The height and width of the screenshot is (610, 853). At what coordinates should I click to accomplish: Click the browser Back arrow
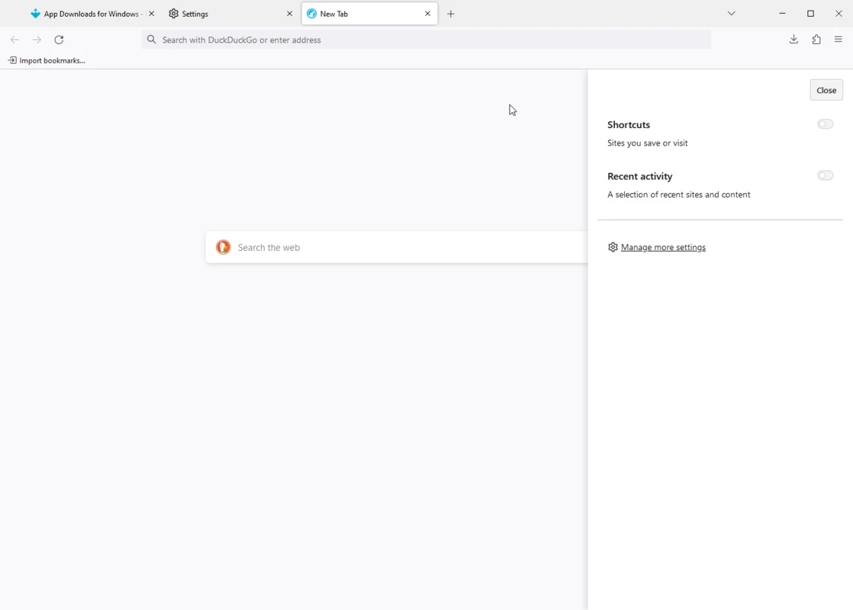(14, 40)
